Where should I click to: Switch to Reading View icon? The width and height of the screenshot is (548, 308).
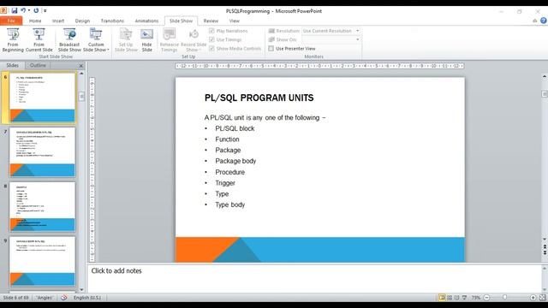pos(456,298)
